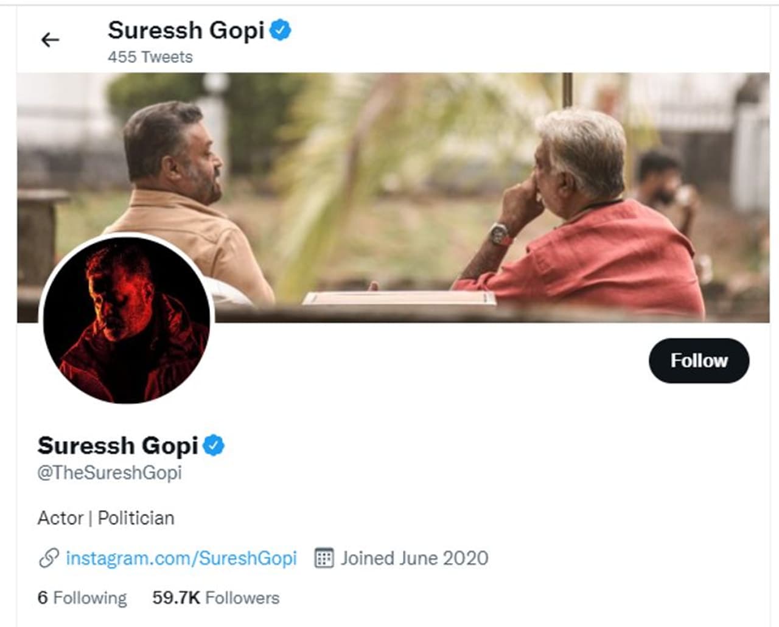Click the chain link icon before instagram URL
779x627 pixels.
49,558
